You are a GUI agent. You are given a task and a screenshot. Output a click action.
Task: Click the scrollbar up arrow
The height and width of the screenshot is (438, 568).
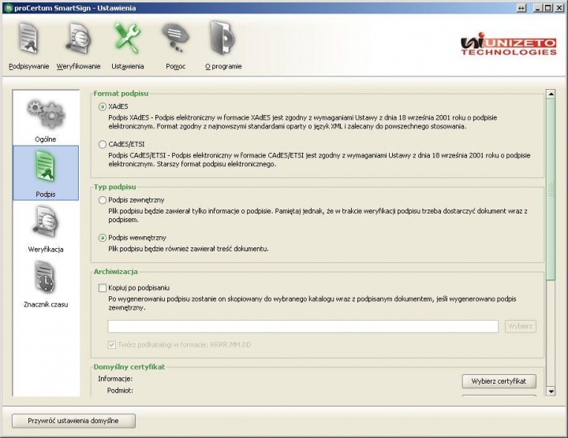tap(551, 94)
